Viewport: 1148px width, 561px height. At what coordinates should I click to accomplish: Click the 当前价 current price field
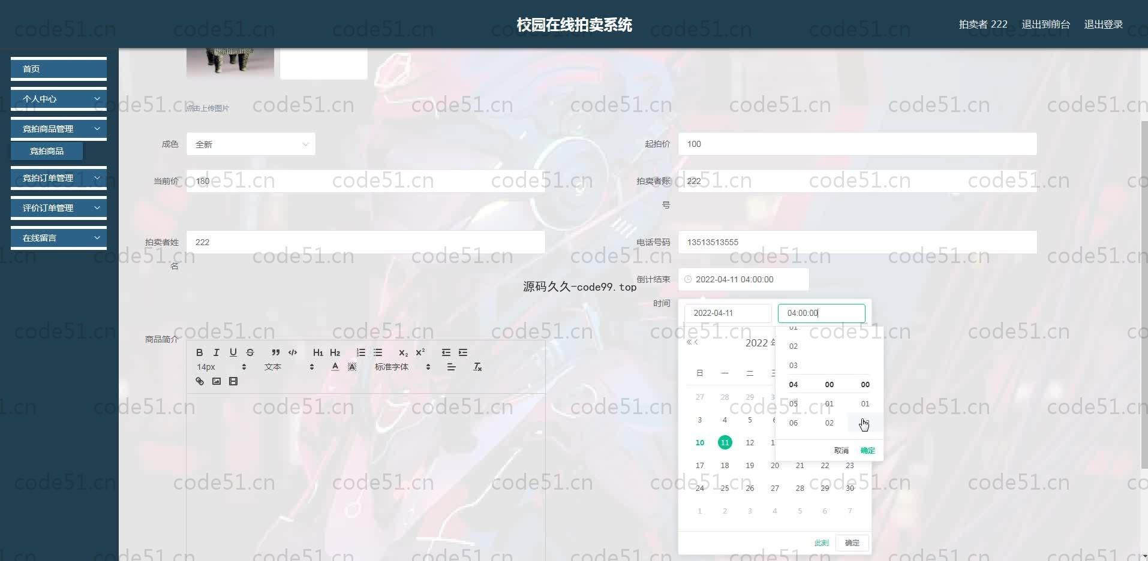point(365,181)
